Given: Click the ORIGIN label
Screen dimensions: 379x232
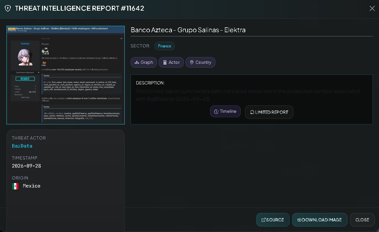Looking at the screenshot, I should 20,178.
